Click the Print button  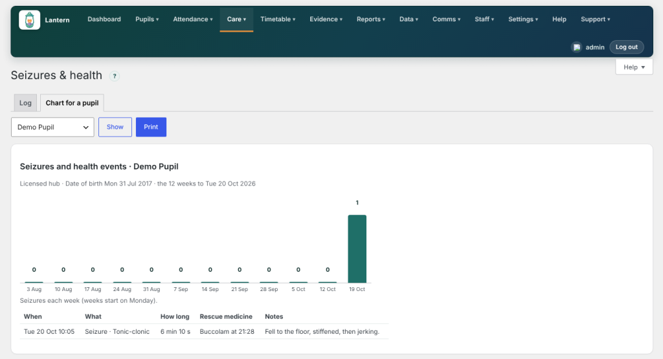(x=151, y=127)
